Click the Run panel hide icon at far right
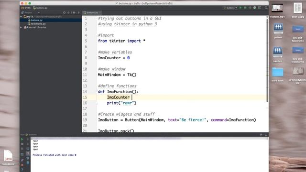Viewport: 306px width, 172px height. click(266, 135)
